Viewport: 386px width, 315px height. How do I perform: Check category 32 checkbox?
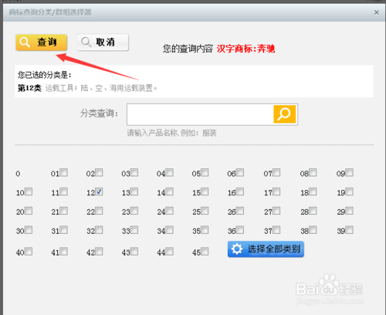[99, 230]
